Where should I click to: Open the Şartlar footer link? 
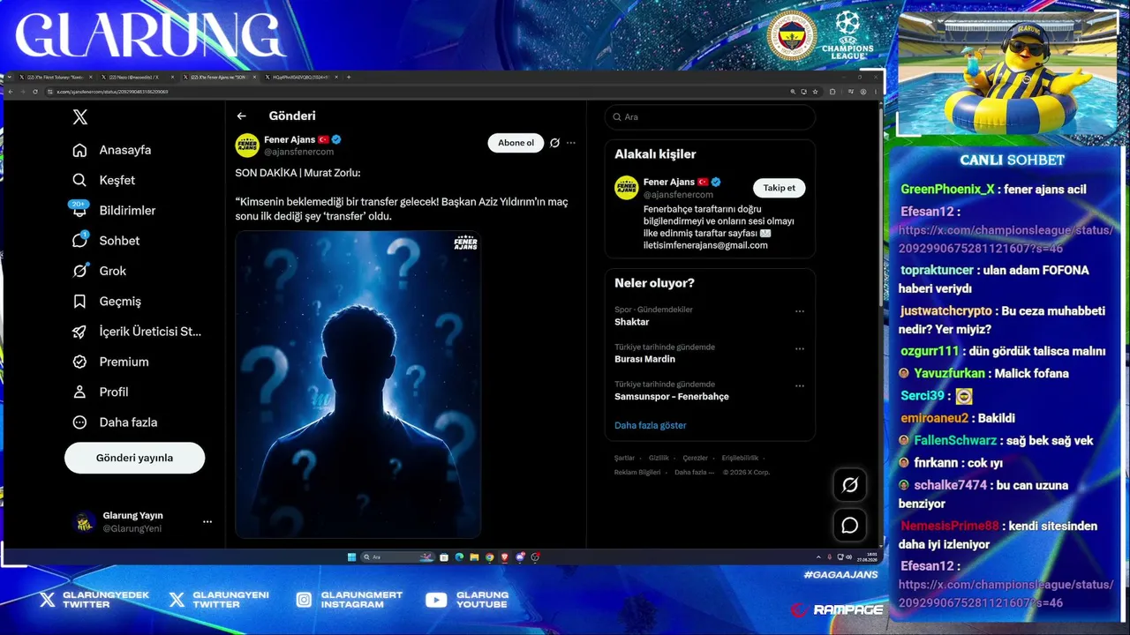pyautogui.click(x=624, y=459)
